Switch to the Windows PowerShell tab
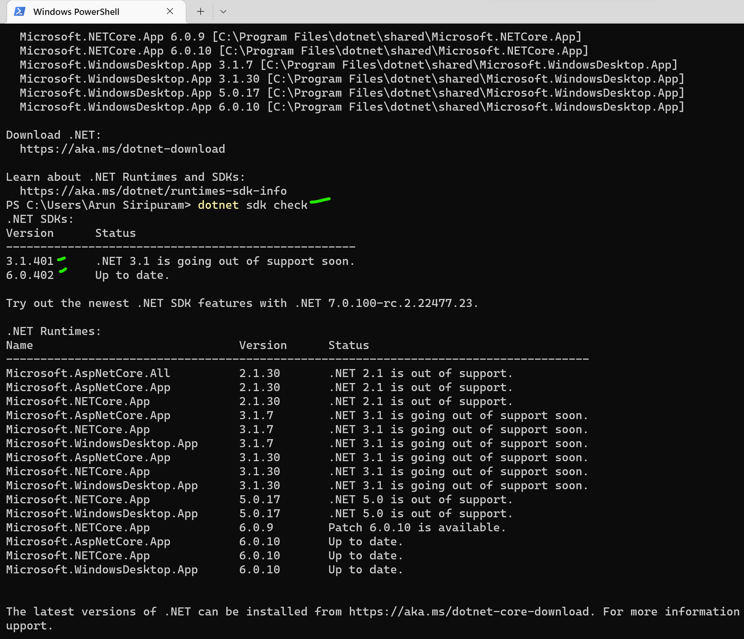This screenshot has height=639, width=744. tap(76, 12)
